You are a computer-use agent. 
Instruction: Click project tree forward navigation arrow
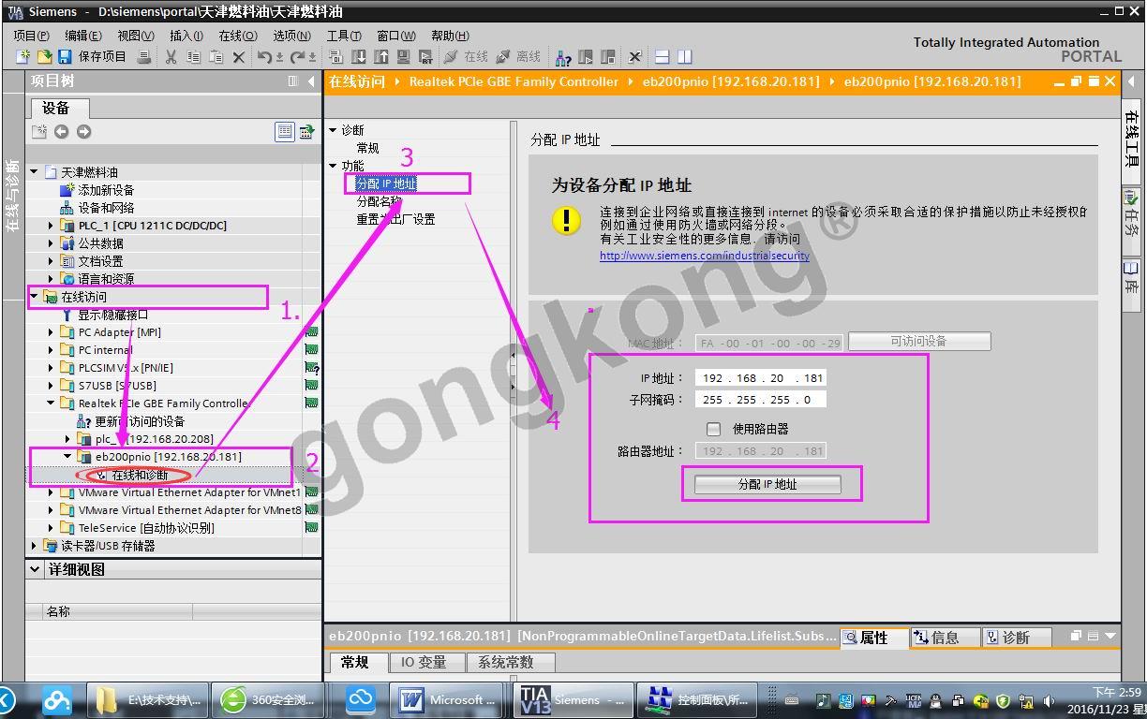[84, 132]
